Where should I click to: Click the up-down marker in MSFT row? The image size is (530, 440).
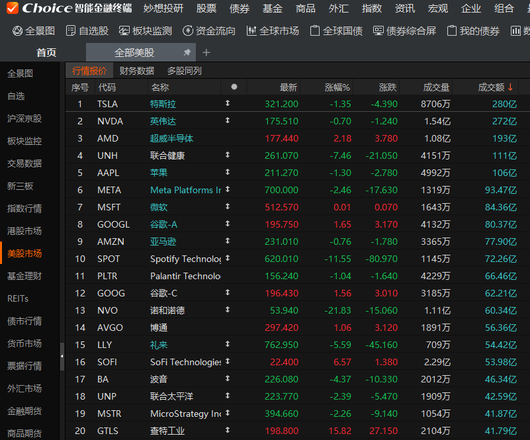click(x=228, y=206)
